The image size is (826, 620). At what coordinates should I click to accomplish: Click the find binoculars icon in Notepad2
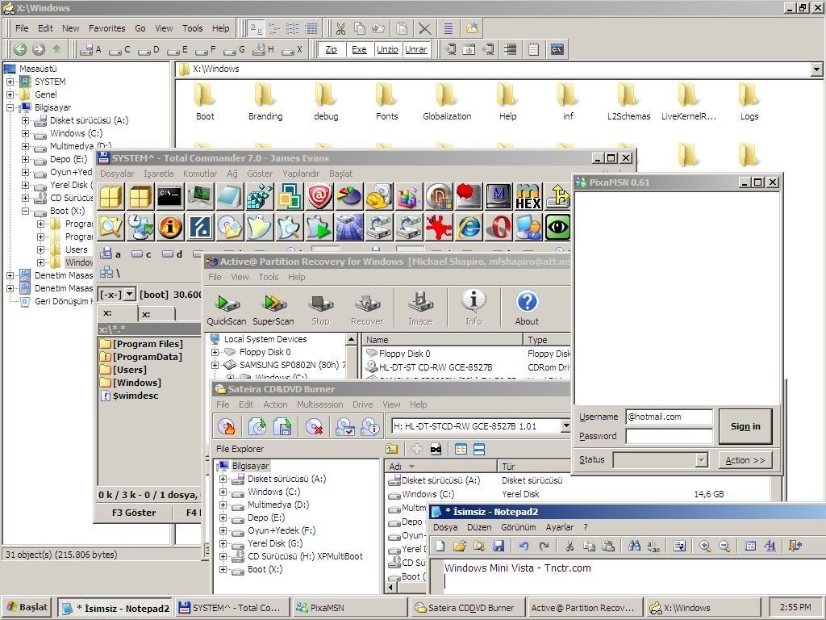(x=634, y=547)
